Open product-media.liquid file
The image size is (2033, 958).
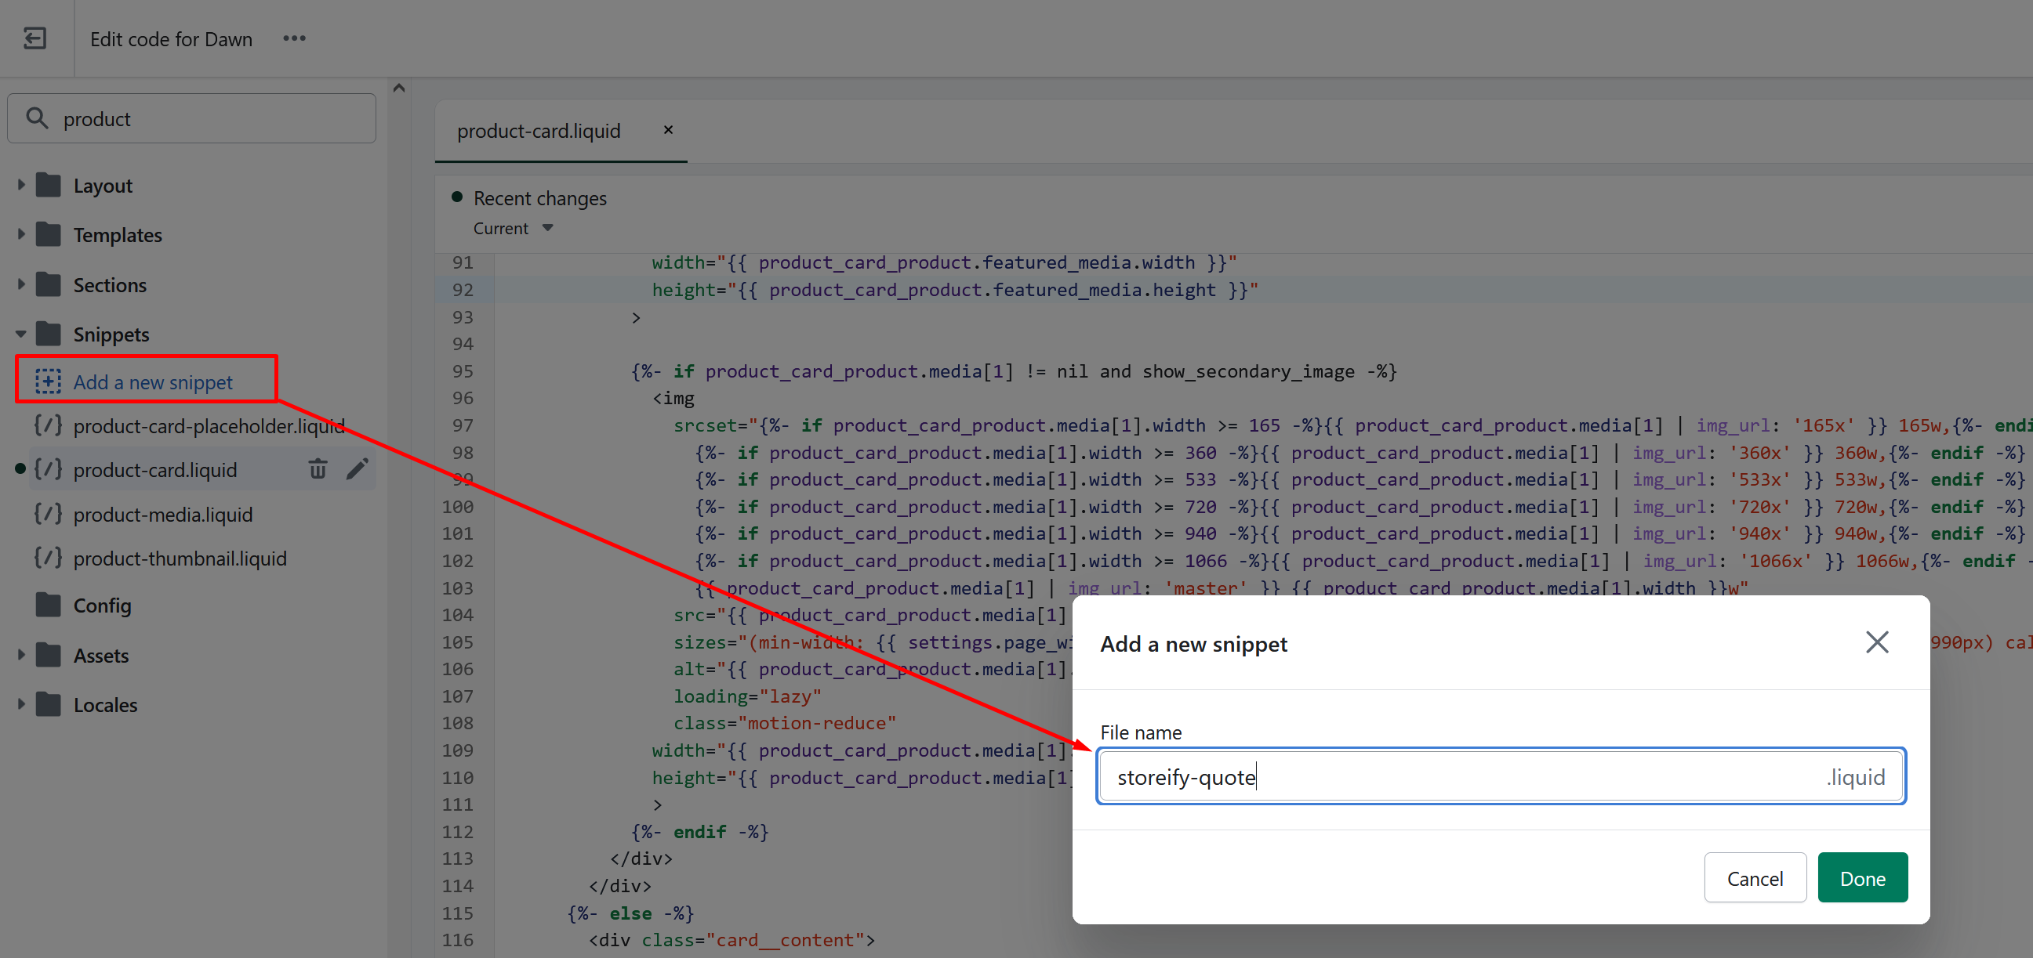[162, 514]
